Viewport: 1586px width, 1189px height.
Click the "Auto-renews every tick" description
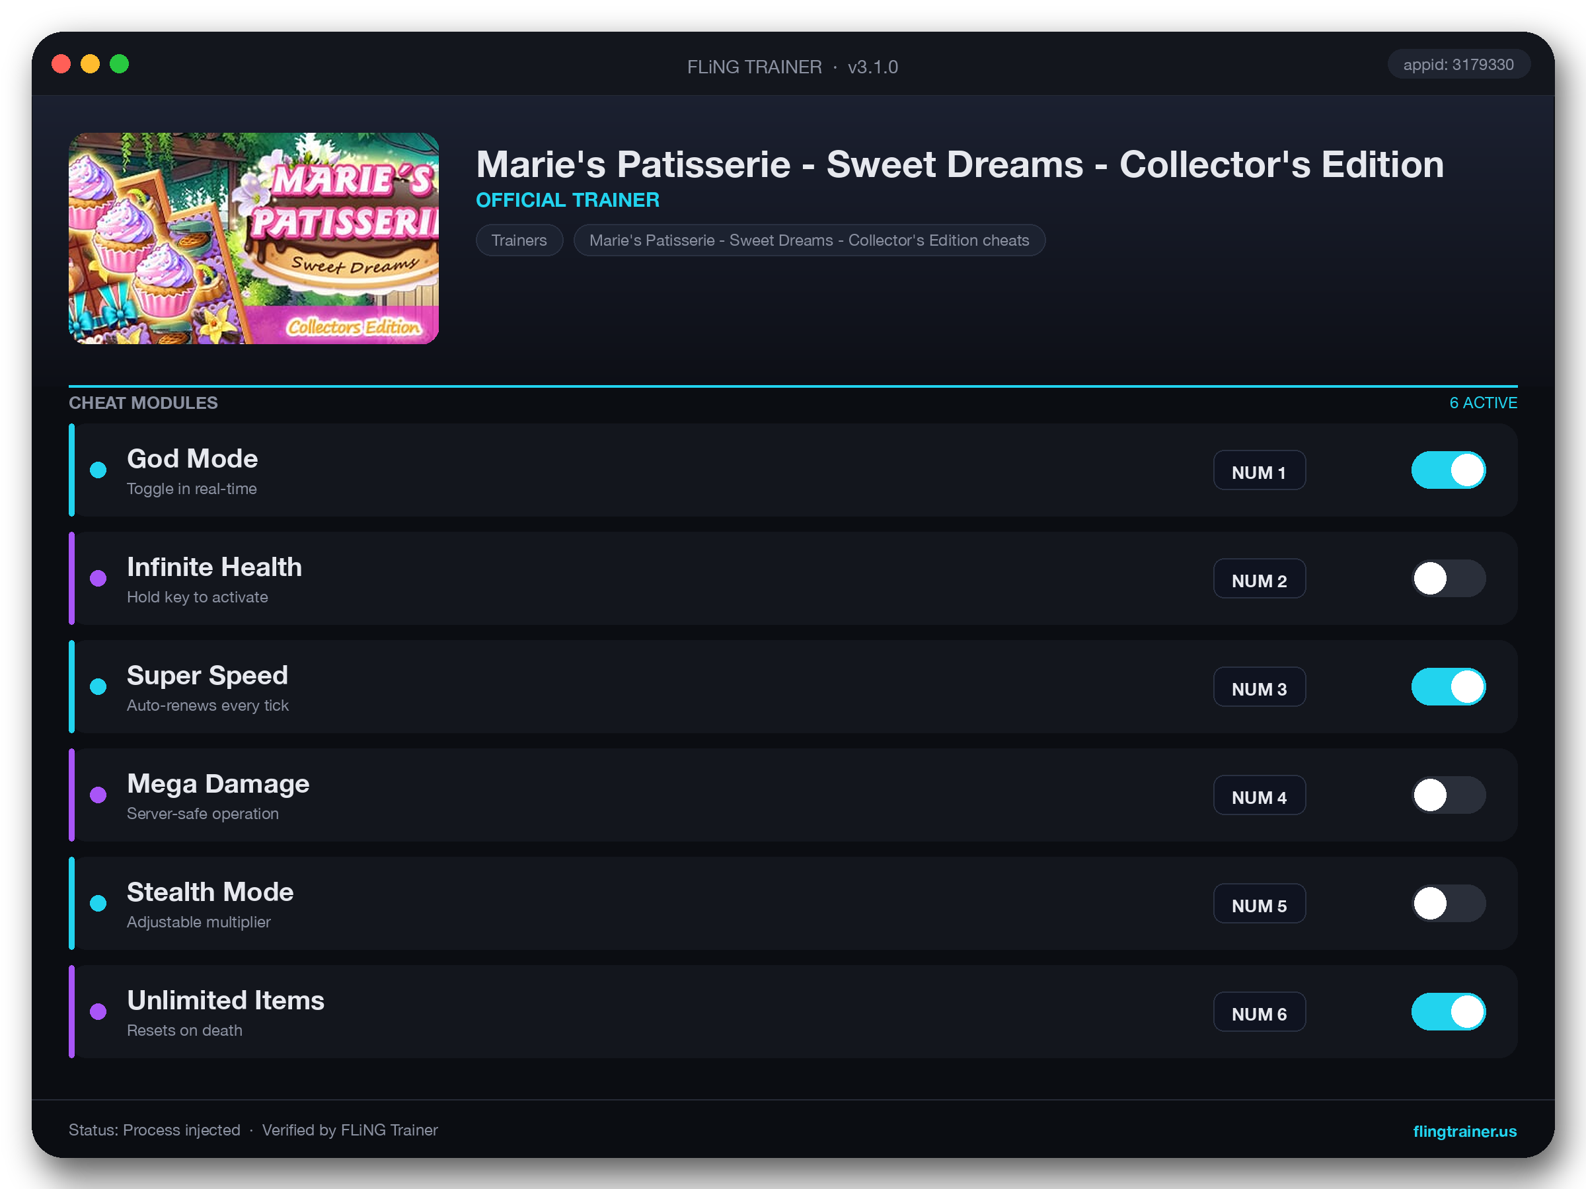tap(208, 705)
